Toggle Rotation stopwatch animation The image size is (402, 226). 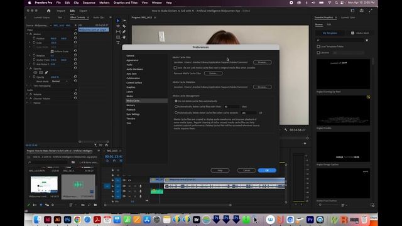click(34, 55)
